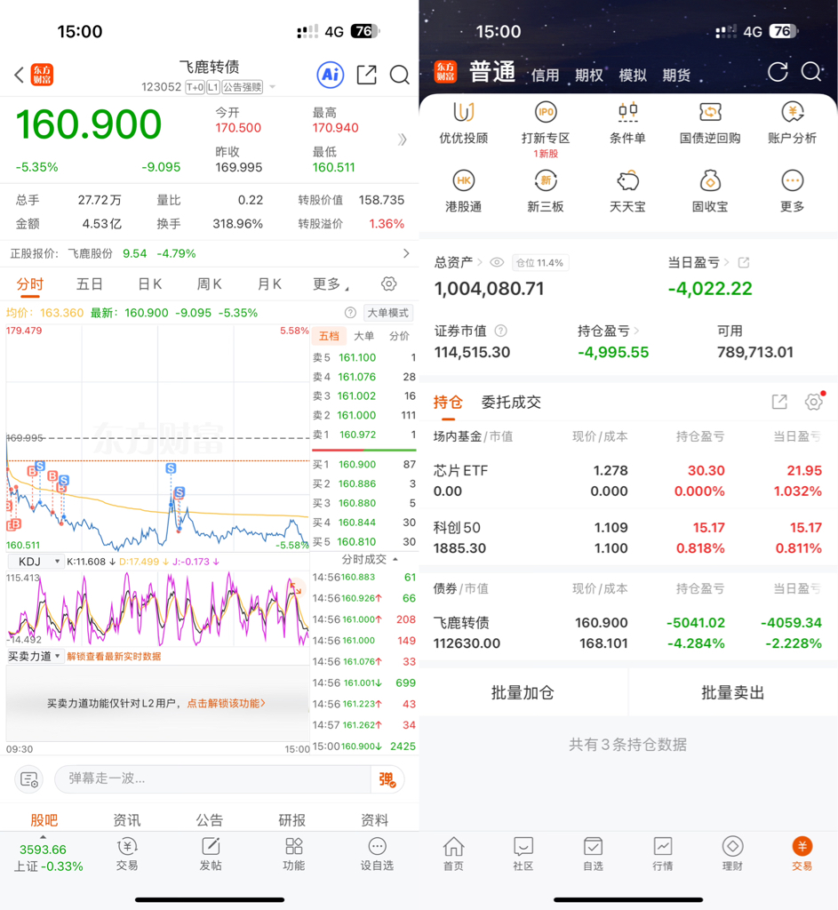Image resolution: width=838 pixels, height=910 pixels.
Task: Tap the holdings export icon beside 委托成交
Action: click(779, 402)
